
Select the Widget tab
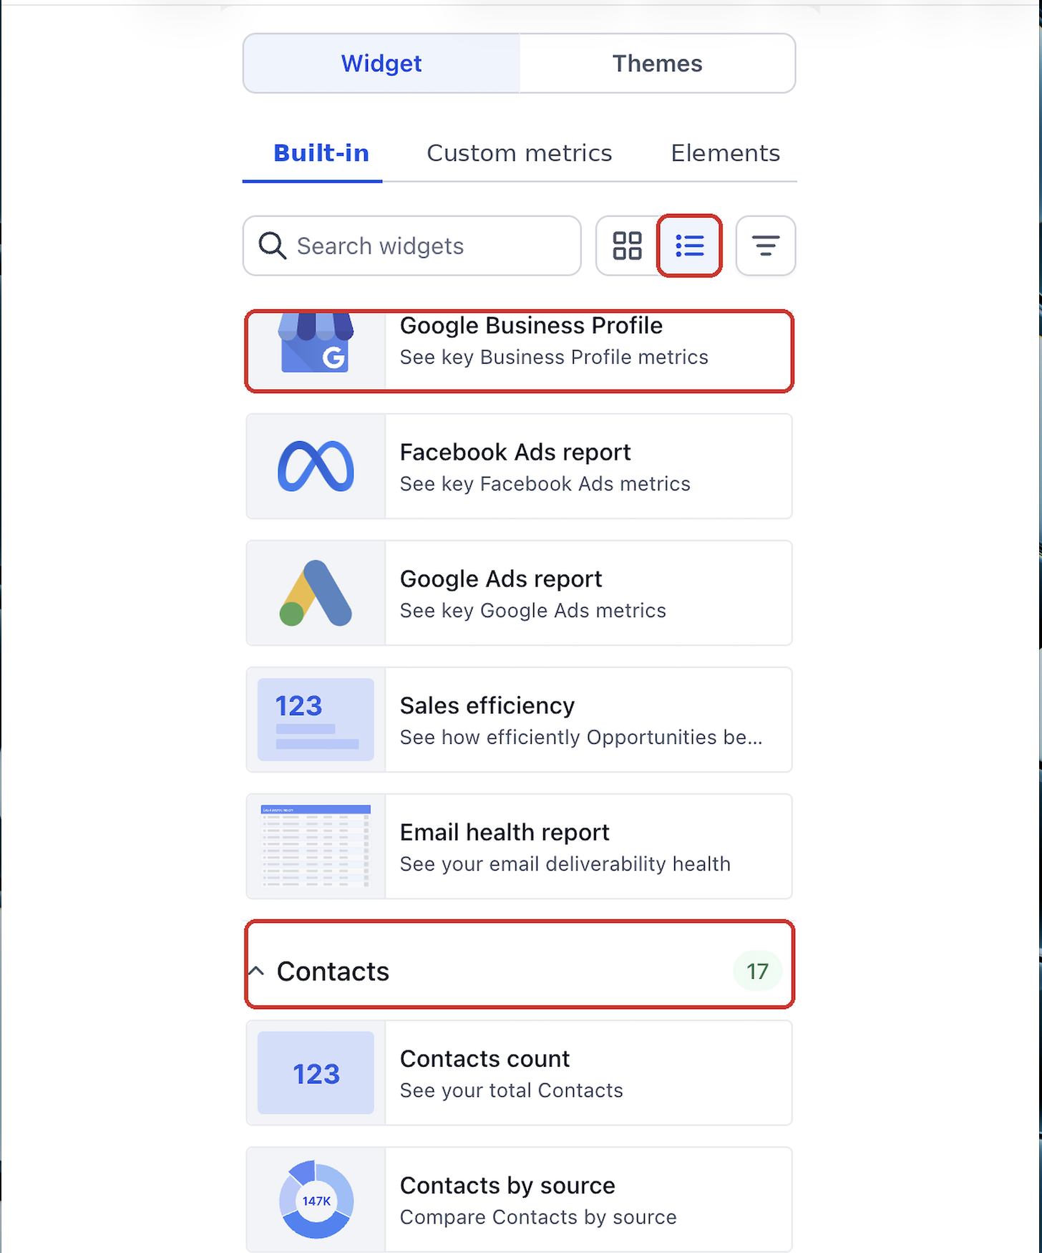point(381,63)
